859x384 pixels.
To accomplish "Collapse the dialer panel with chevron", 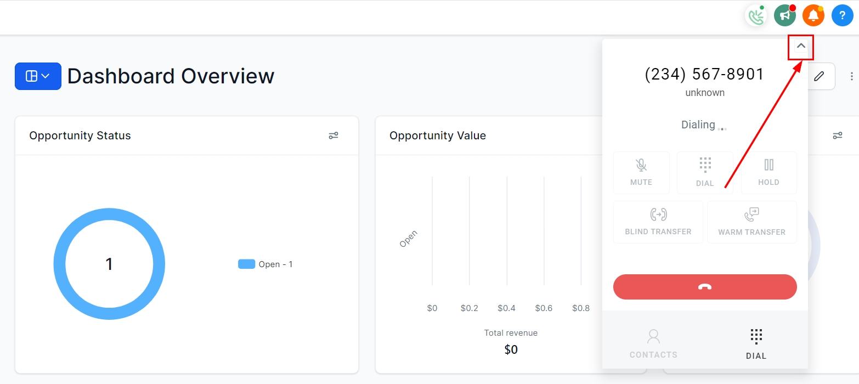I will pos(801,47).
